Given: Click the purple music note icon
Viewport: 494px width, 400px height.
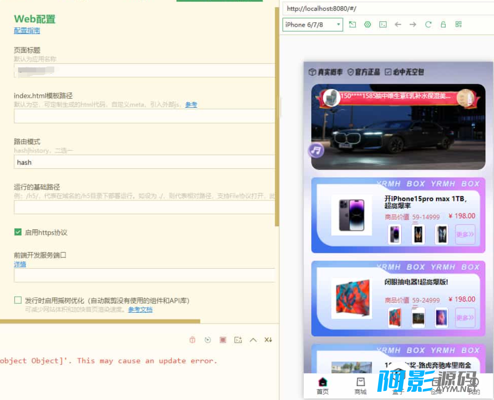Looking at the screenshot, I should (316, 150).
